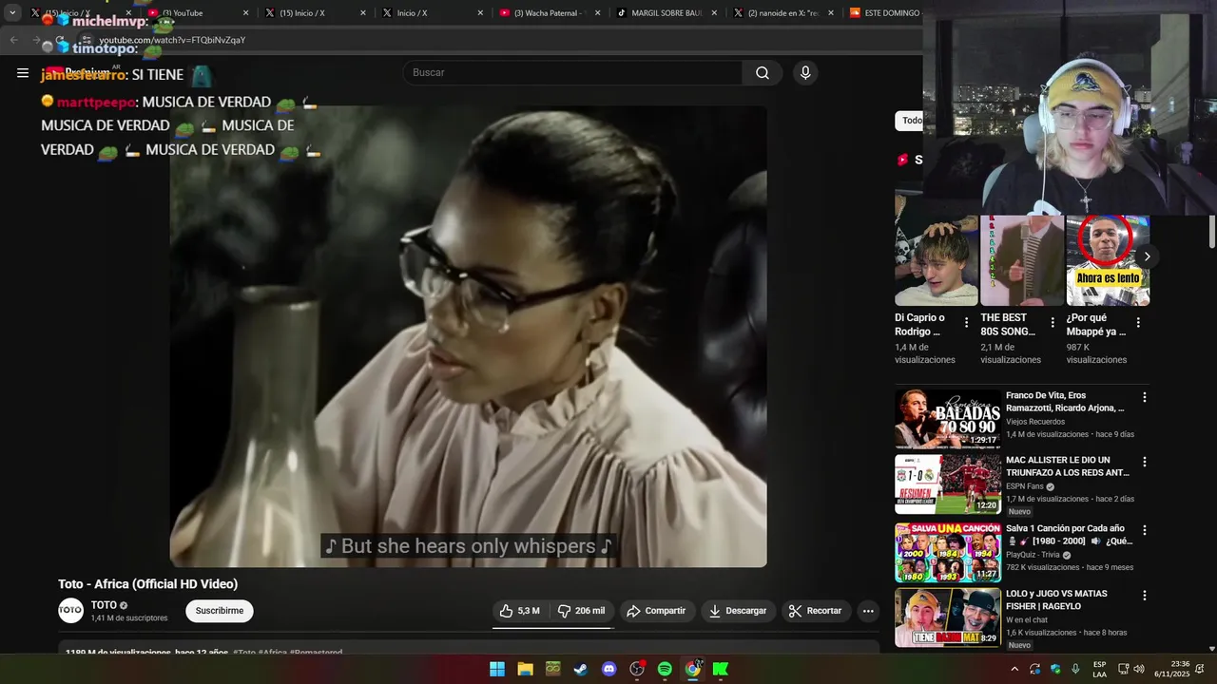
Task: Open Windows Start menu
Action: (x=497, y=669)
